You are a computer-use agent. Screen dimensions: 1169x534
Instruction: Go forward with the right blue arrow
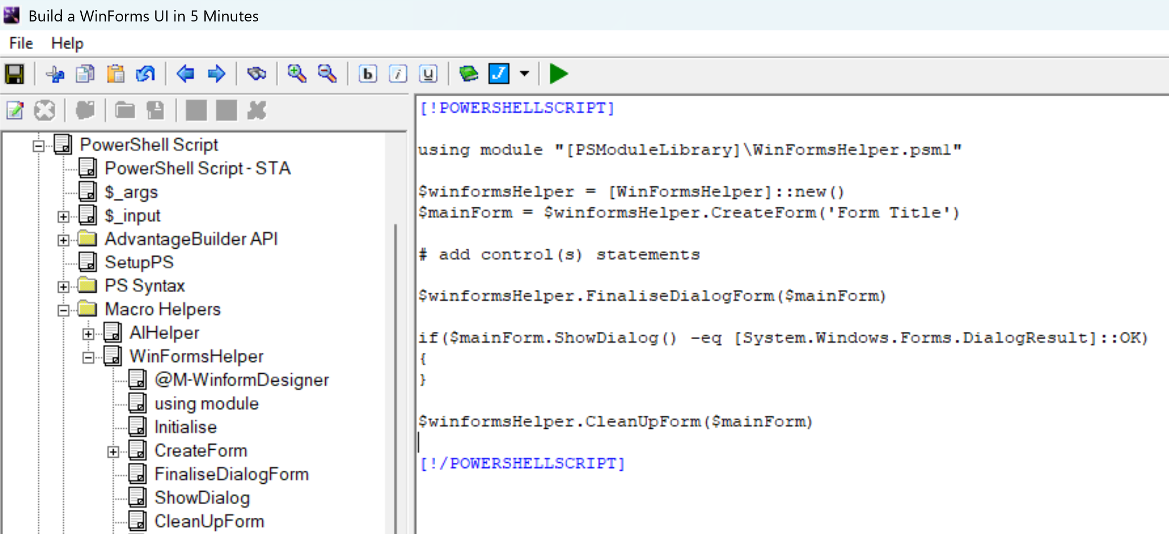click(216, 74)
